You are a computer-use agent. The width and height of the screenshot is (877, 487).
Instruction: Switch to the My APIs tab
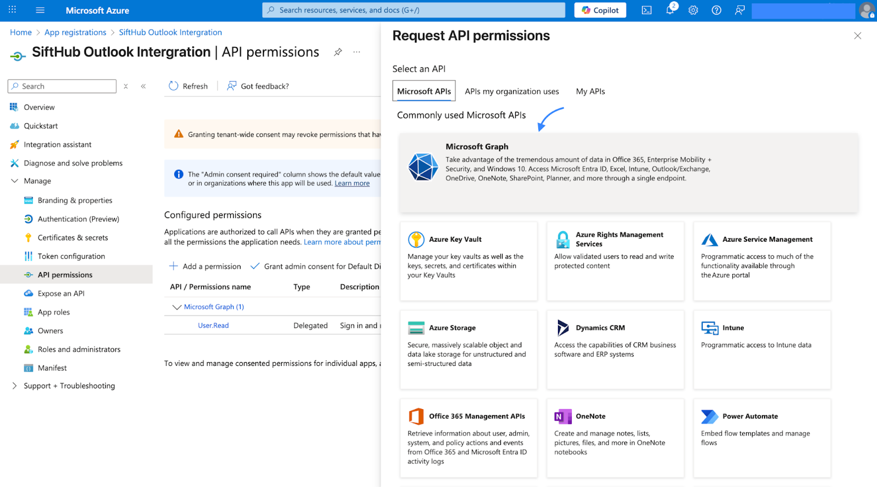coord(590,91)
